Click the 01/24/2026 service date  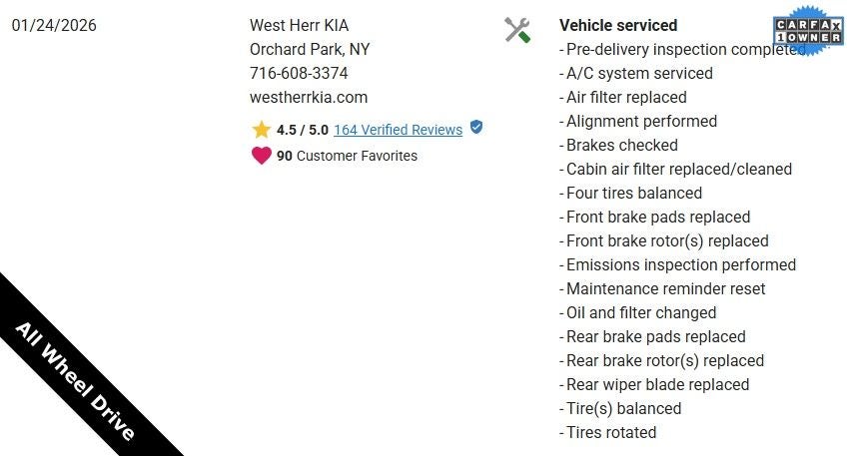click(54, 25)
